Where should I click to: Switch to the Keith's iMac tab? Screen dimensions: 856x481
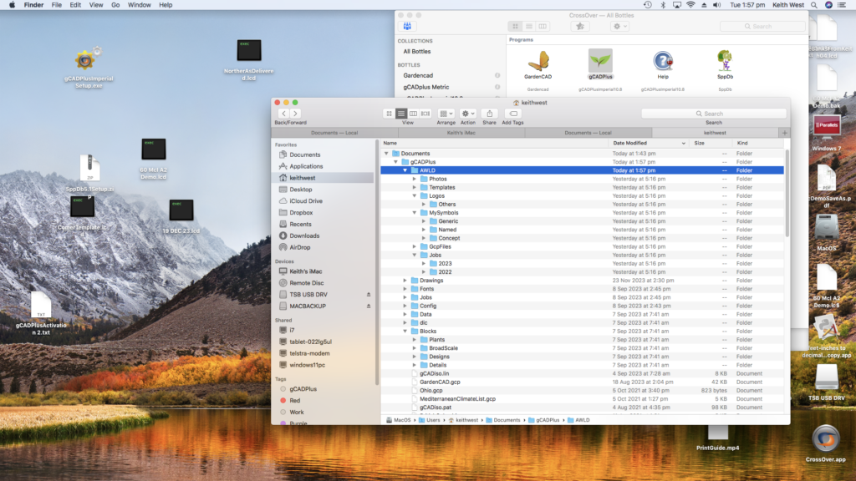pos(461,133)
